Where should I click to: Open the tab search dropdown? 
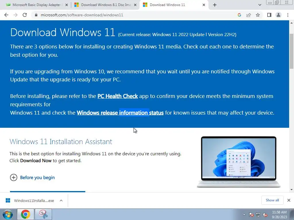[260, 5]
